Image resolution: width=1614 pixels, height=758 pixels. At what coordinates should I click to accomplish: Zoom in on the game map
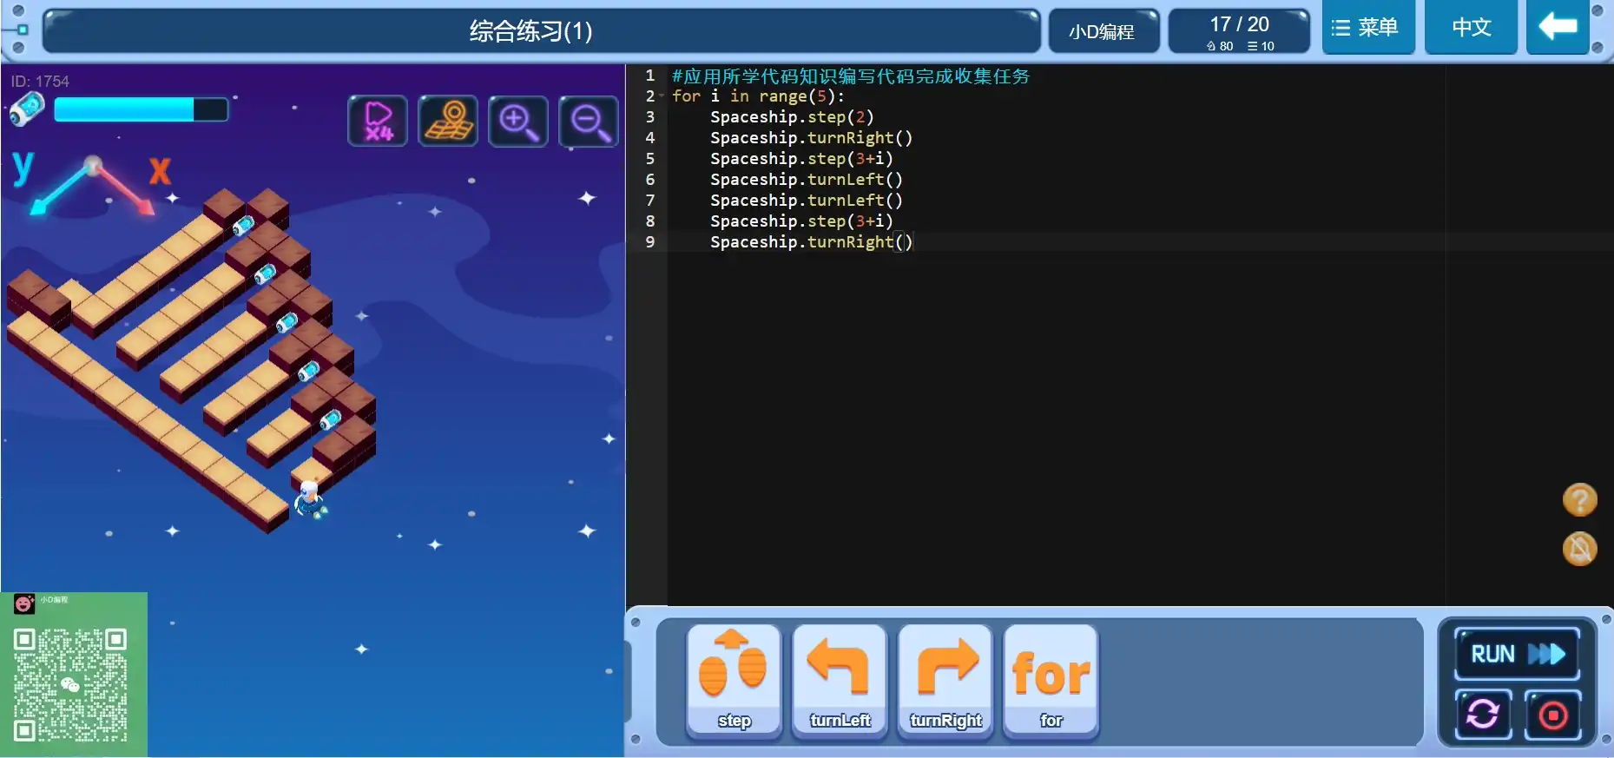518,121
